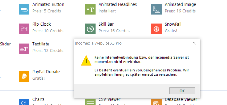Screen dimensions: 227x105
Task: Open the Animated Image object icon
Action: (x=157, y=9)
